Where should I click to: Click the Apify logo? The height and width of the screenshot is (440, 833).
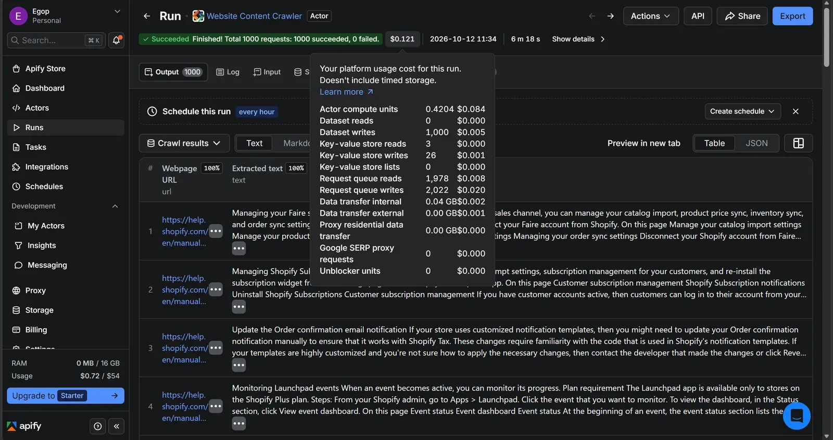(24, 426)
